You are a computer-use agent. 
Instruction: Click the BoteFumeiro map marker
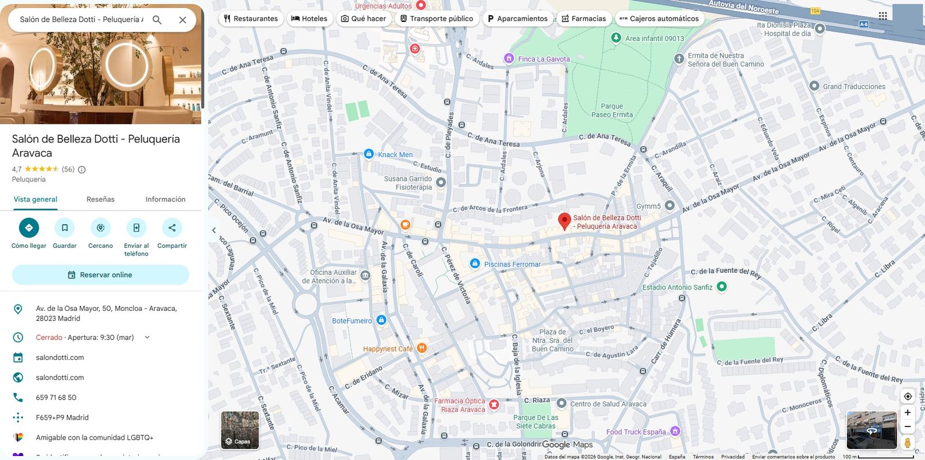click(x=381, y=320)
